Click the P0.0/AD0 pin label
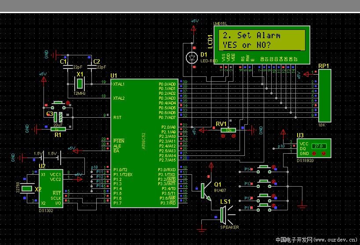This screenshot has width=360, height=245. click(167, 84)
